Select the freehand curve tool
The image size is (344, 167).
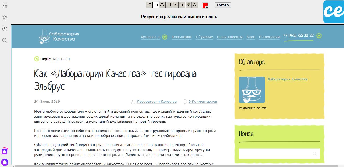click(182, 5)
